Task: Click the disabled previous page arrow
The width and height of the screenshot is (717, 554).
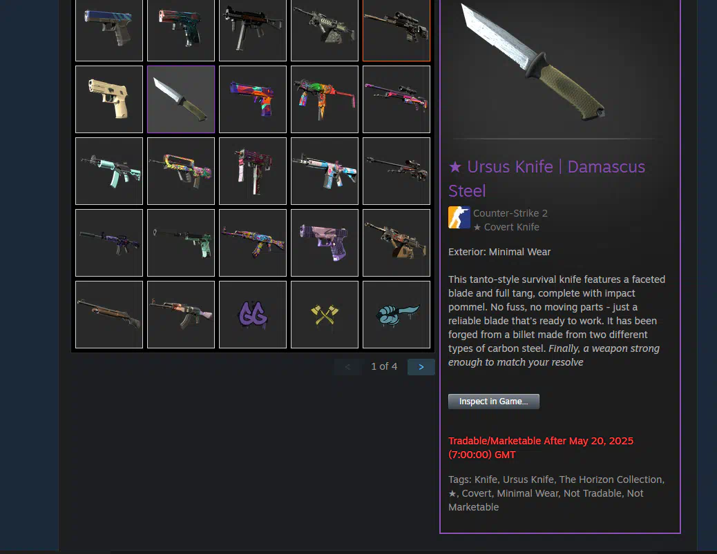Action: tap(347, 367)
